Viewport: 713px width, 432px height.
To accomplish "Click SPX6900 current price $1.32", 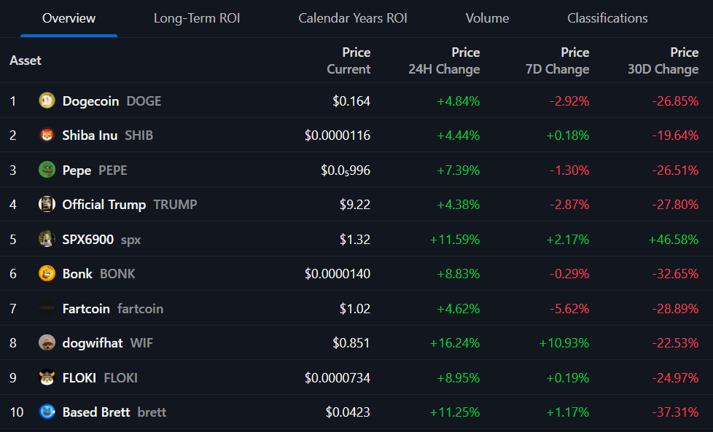I will pos(355,240).
